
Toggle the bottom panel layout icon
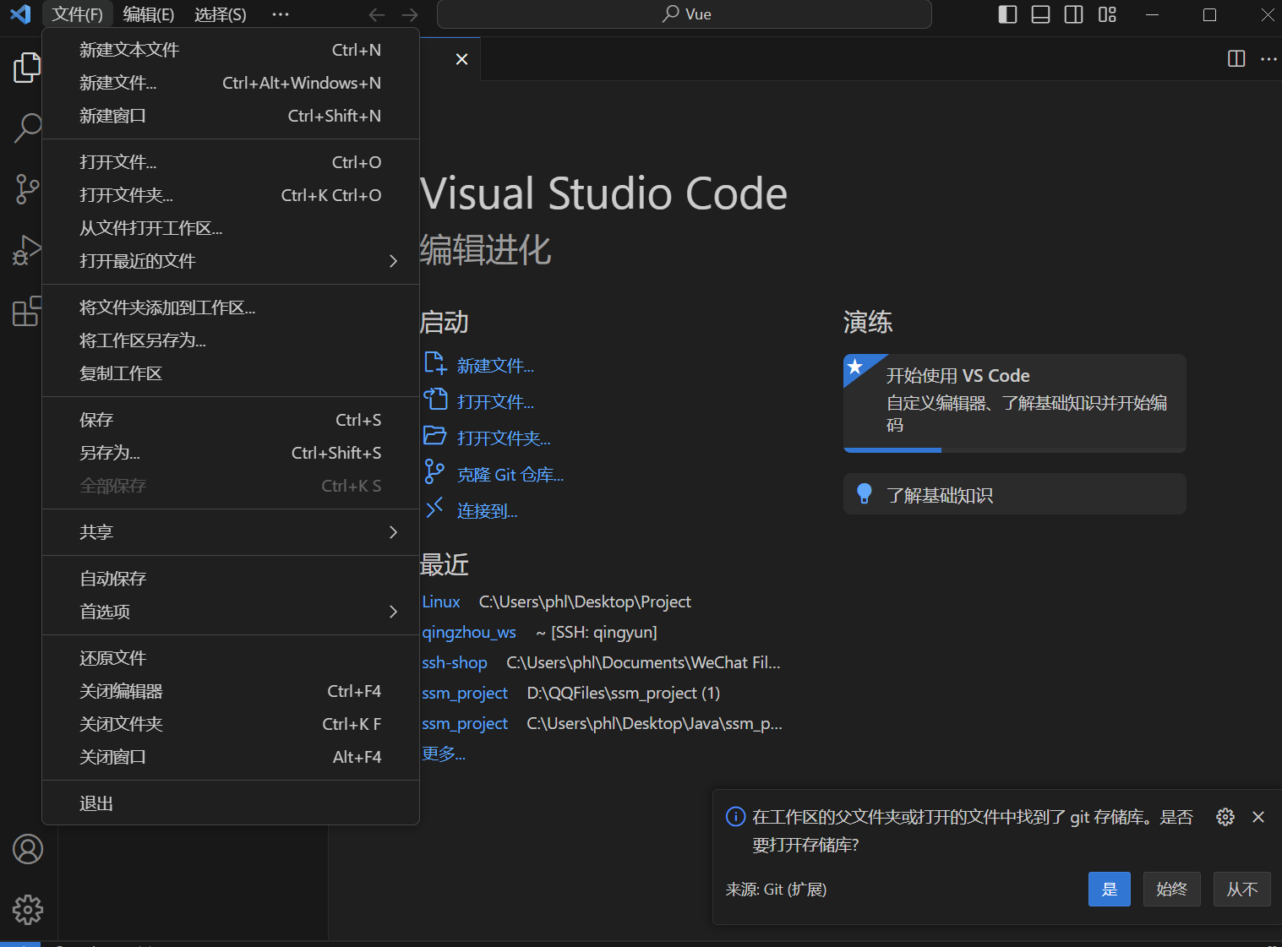pyautogui.click(x=1040, y=14)
